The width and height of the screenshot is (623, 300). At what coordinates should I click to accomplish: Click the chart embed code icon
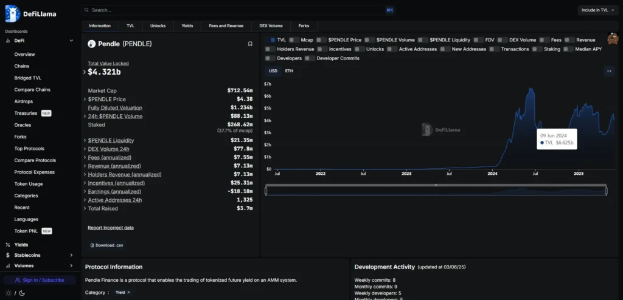tap(609, 71)
